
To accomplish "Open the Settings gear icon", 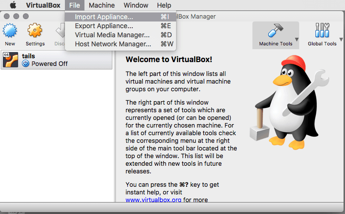I will click(x=35, y=30).
